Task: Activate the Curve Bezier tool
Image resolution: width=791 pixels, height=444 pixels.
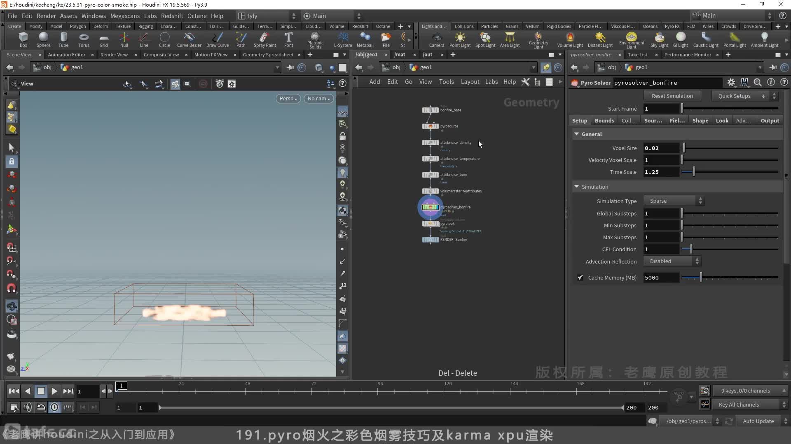Action: (x=189, y=40)
